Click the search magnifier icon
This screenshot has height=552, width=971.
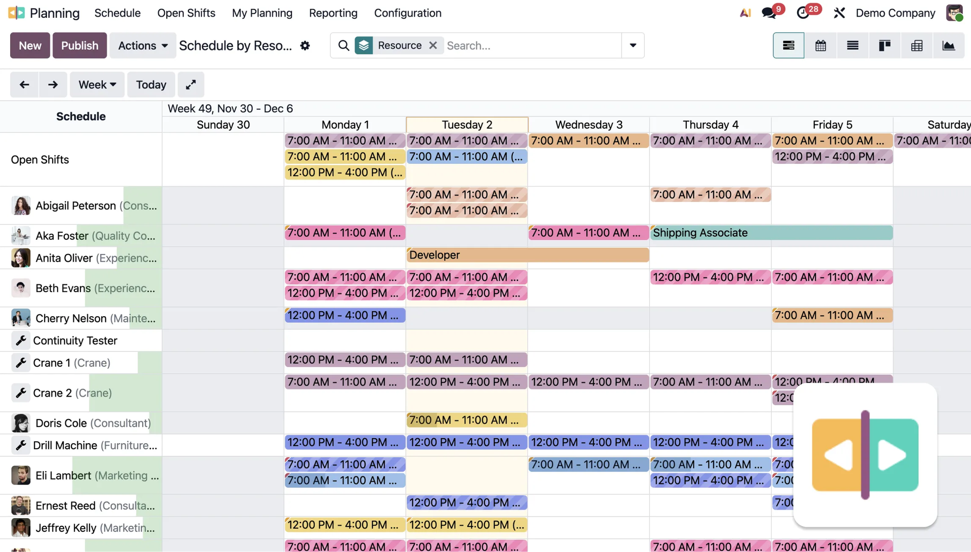point(343,46)
